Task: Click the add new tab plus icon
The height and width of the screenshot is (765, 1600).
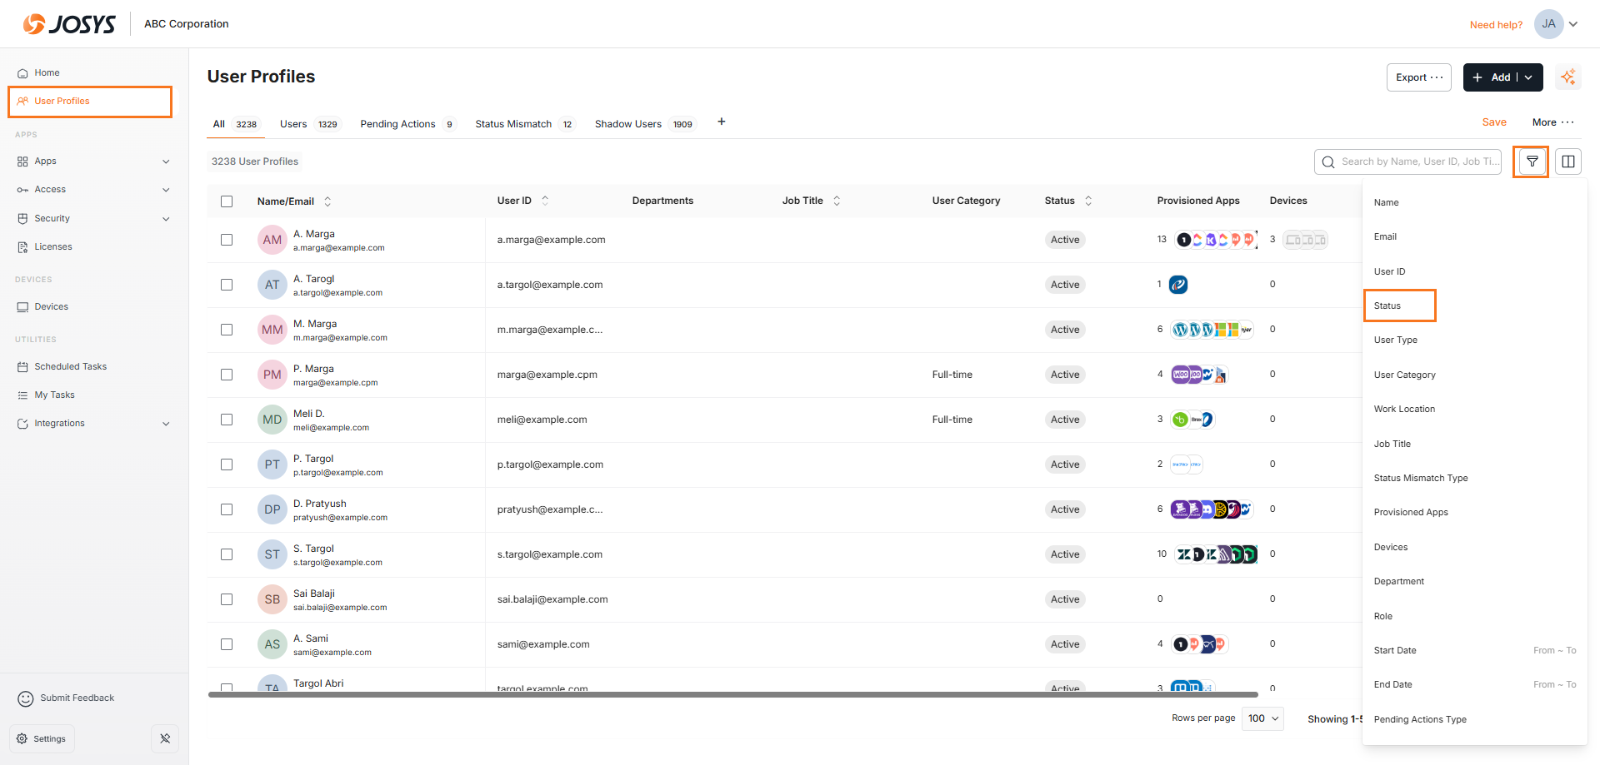Action: 722,122
